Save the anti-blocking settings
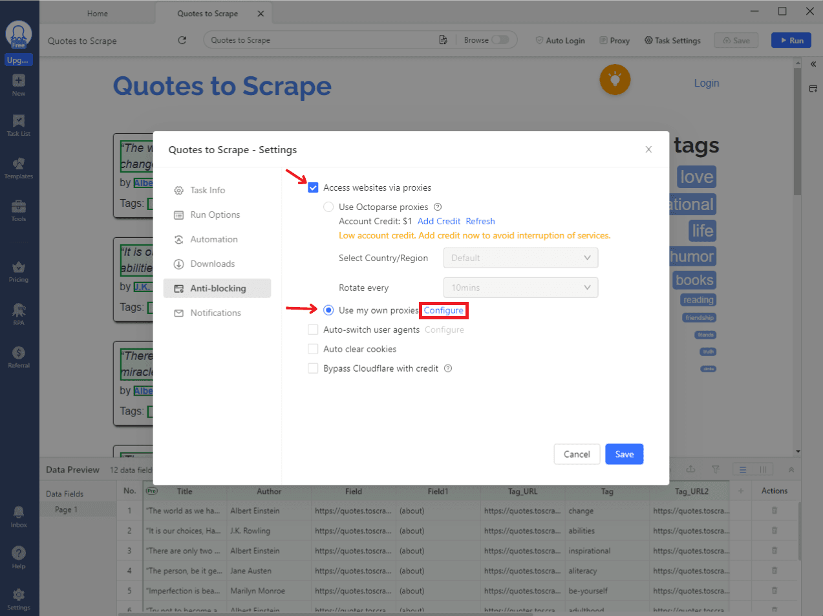The image size is (823, 616). point(623,454)
